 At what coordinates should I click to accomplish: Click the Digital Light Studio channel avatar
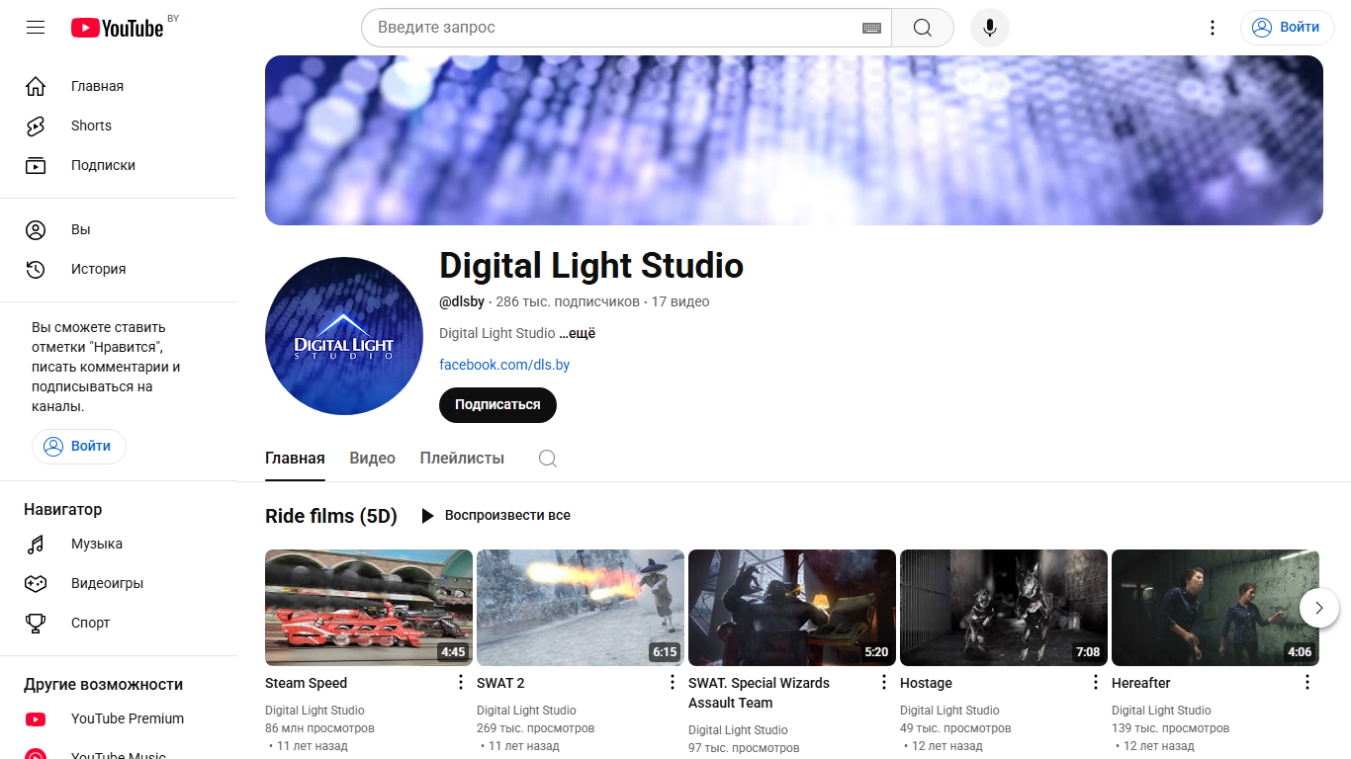pyautogui.click(x=344, y=336)
